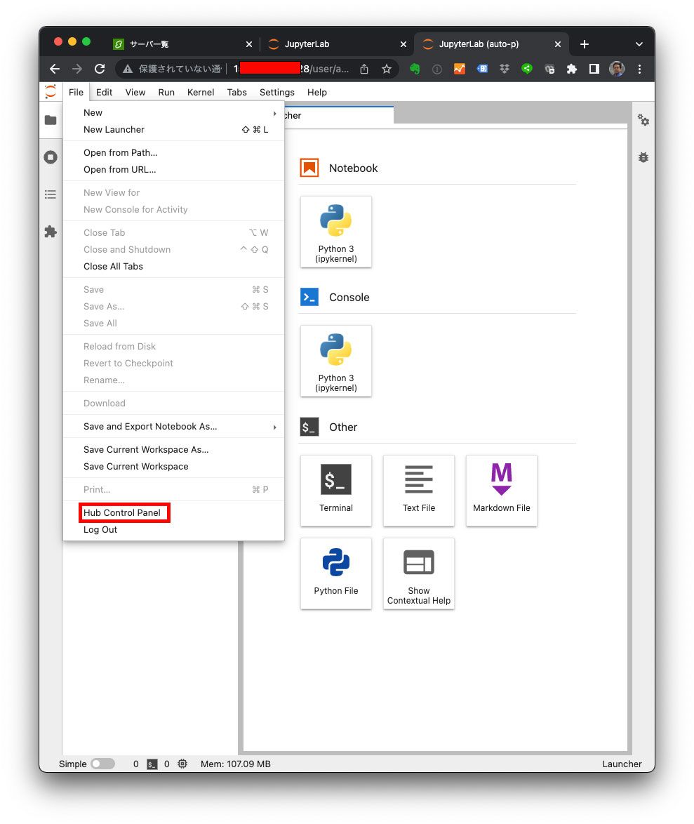The image size is (694, 824).
Task: Close the サーバー一覧 browser tab
Action: pyautogui.click(x=249, y=44)
